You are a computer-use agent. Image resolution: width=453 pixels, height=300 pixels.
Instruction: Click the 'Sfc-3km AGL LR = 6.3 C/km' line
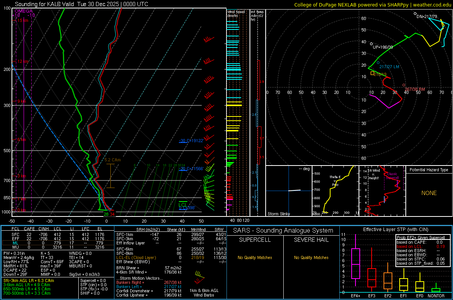[x=29, y=280]
